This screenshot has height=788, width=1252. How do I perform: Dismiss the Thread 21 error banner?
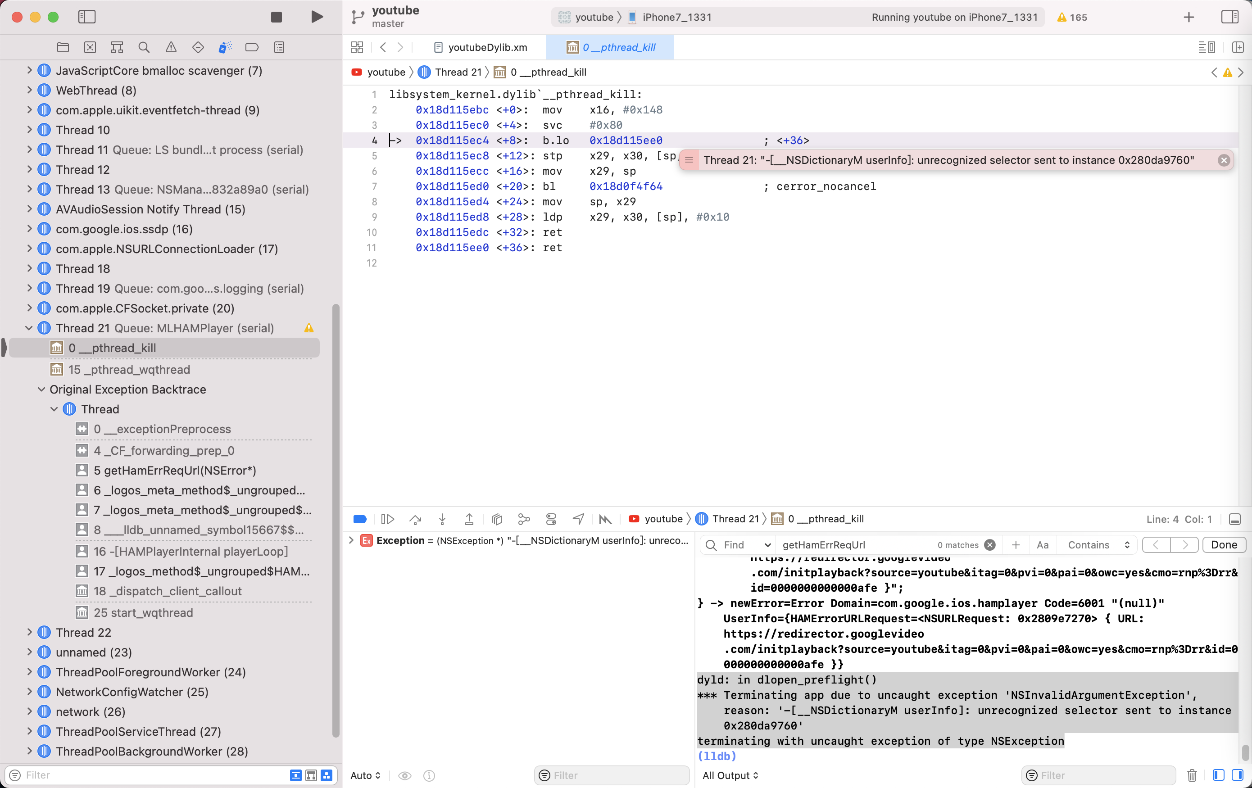click(1224, 160)
